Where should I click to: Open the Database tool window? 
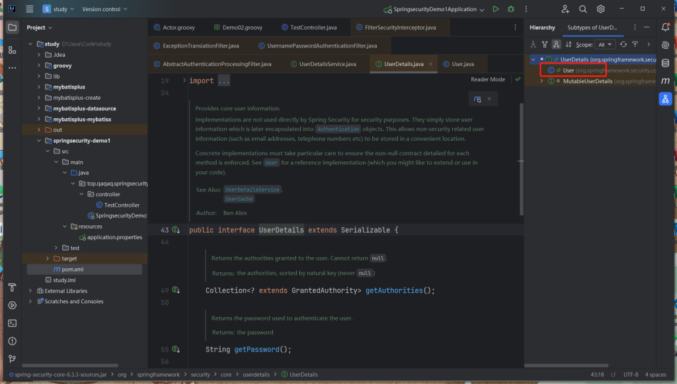click(665, 63)
